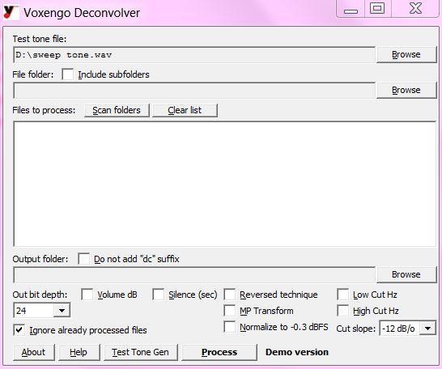Close the Voxengo Deconvolver window

coord(415,8)
